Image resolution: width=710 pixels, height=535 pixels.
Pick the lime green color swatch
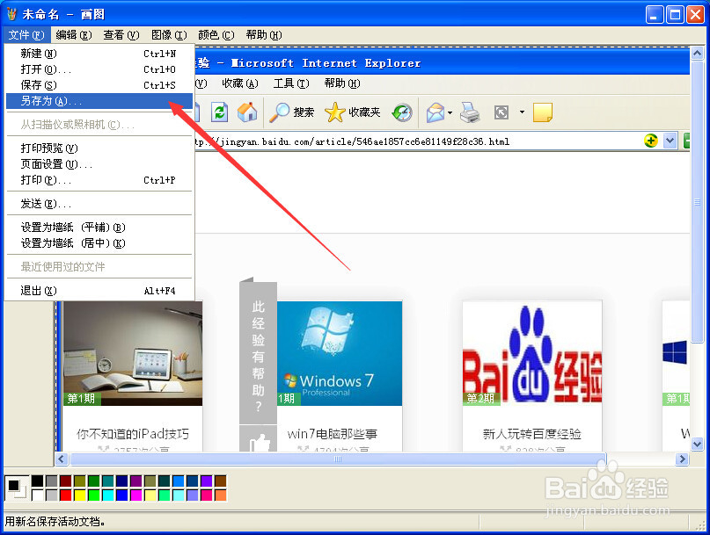click(x=94, y=495)
